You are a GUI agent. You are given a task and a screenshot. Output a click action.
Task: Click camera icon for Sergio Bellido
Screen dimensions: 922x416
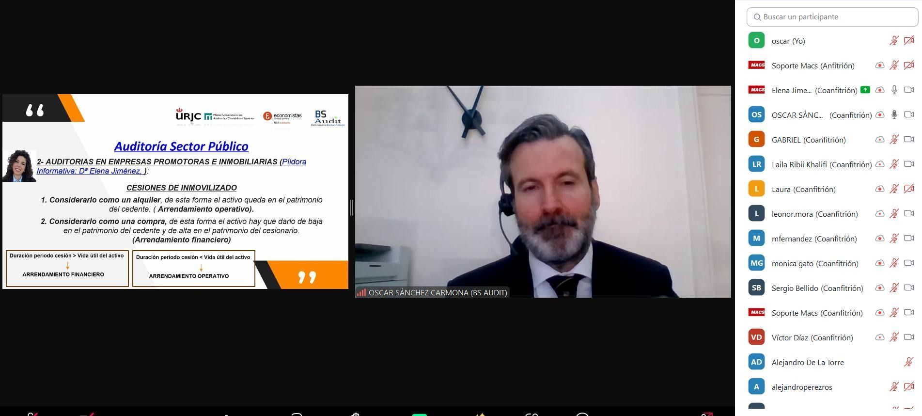[x=909, y=288]
